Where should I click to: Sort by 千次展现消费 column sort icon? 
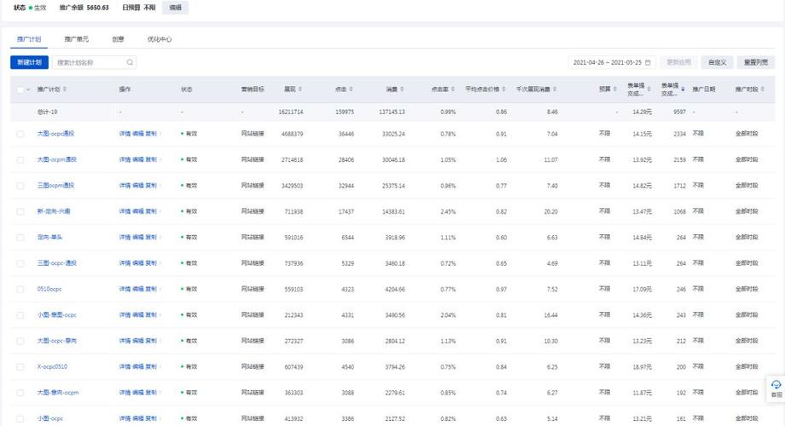(555, 89)
